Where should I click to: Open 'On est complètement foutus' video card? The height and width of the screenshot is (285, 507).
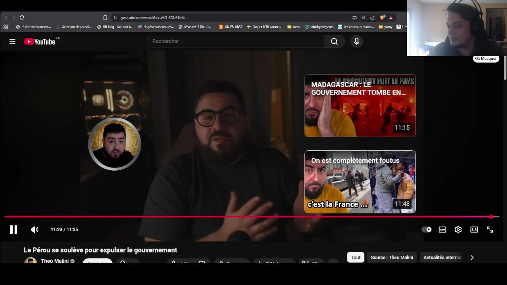360,182
